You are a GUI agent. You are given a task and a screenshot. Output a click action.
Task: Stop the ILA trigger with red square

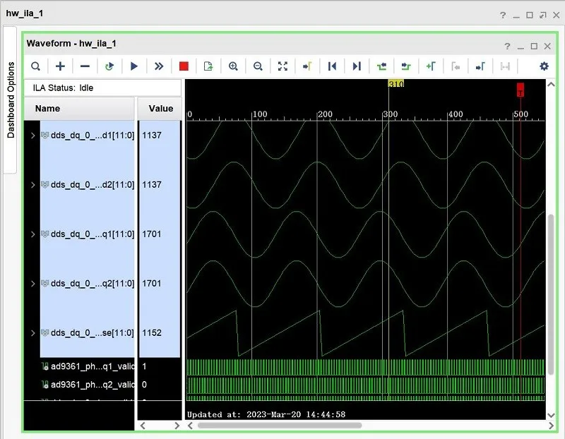pos(184,66)
